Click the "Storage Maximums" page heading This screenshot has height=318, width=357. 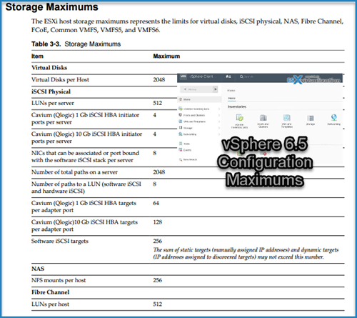52,7
